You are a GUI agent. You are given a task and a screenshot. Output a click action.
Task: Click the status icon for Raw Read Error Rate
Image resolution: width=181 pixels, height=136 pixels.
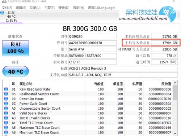[x=6, y=89]
